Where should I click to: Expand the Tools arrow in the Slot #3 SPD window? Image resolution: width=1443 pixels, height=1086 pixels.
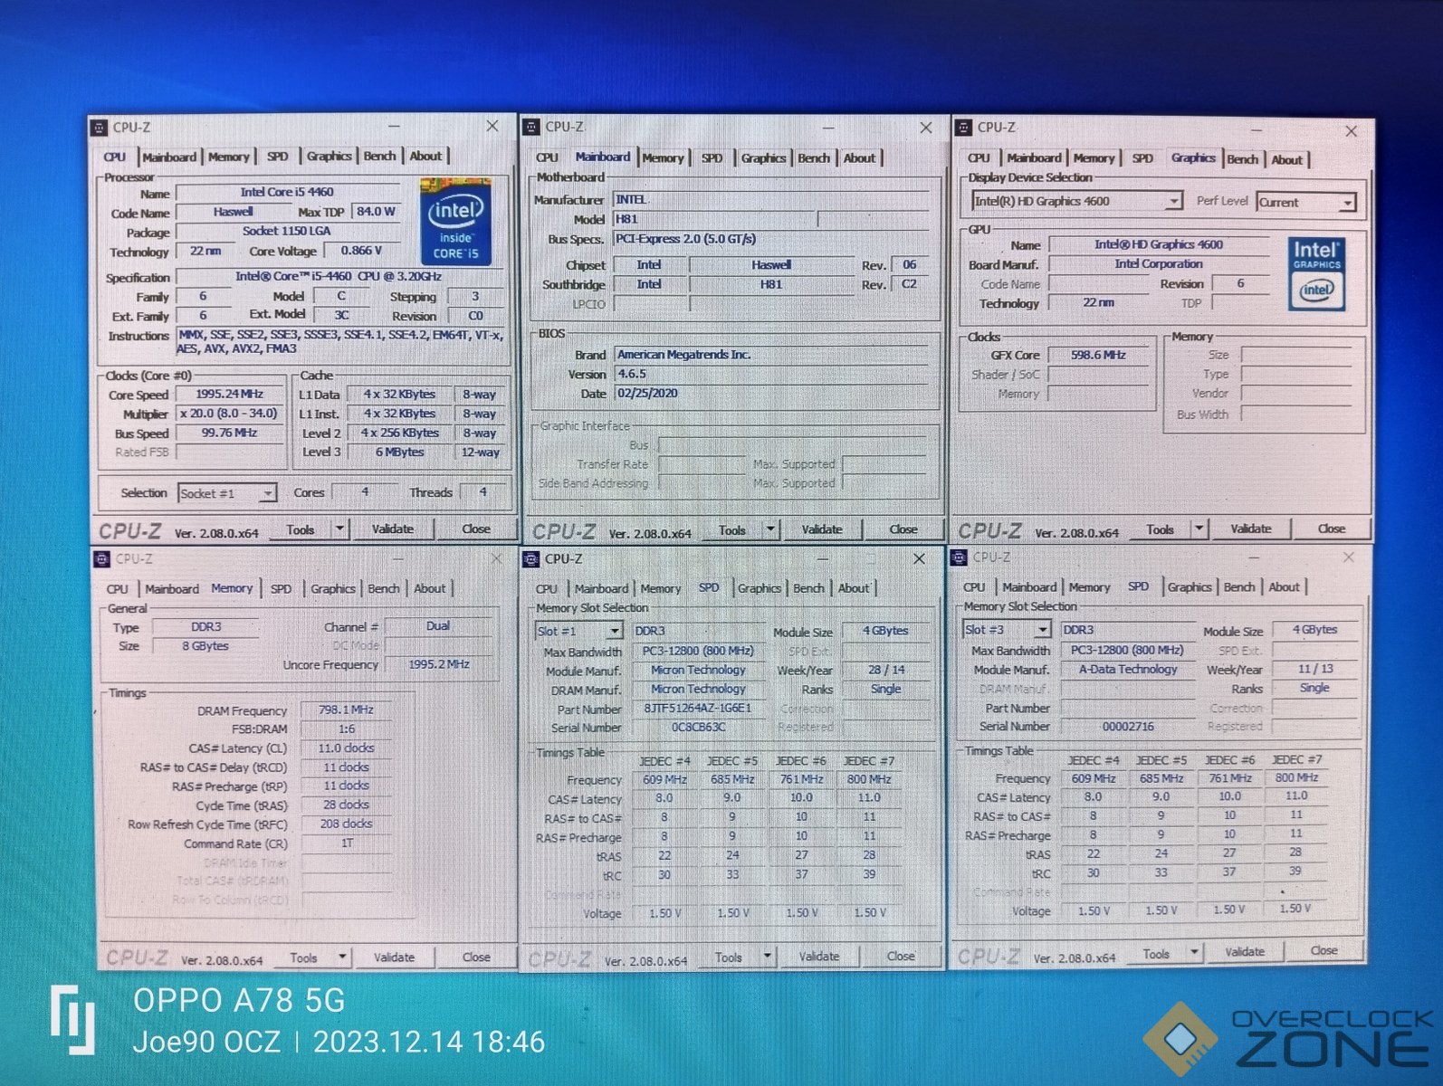tap(1194, 952)
